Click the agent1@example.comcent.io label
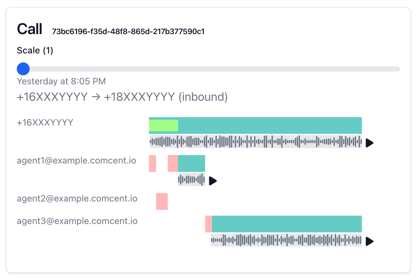The height and width of the screenshot is (280, 416). click(x=76, y=160)
